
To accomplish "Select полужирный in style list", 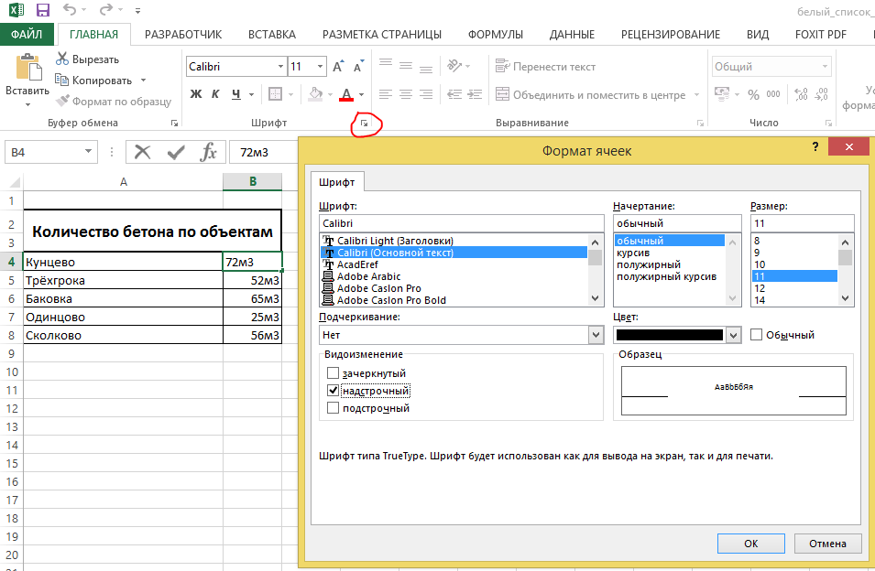I will (649, 264).
